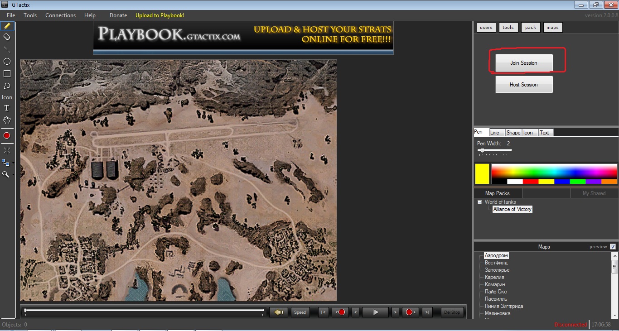Choose the red preset color
Viewport: 619px width, 331px height.
point(531,182)
